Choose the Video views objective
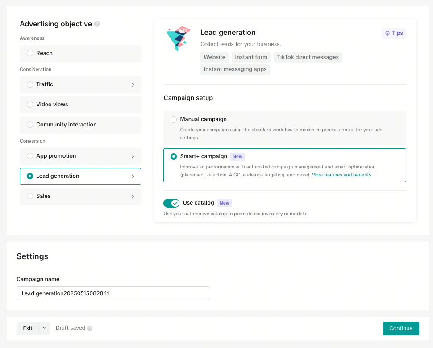433x348 pixels. point(80,105)
